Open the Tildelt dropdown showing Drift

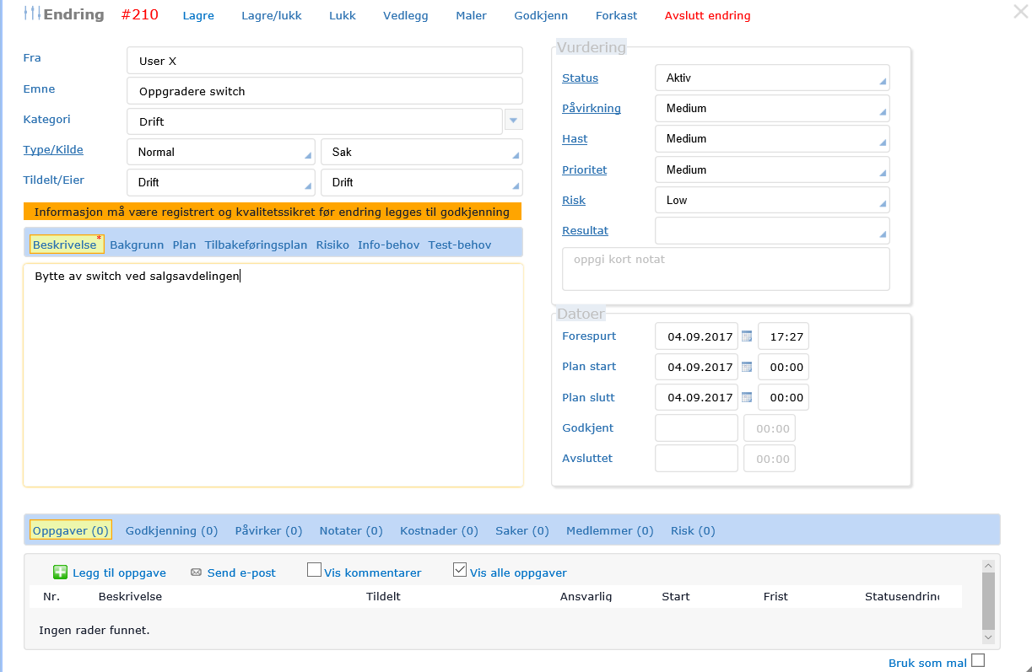click(x=221, y=182)
